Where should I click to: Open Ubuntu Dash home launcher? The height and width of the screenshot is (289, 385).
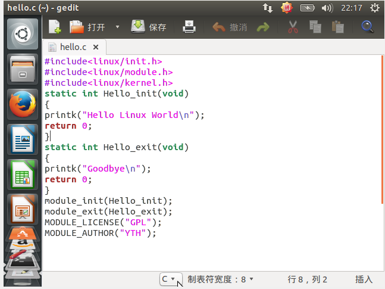point(23,34)
